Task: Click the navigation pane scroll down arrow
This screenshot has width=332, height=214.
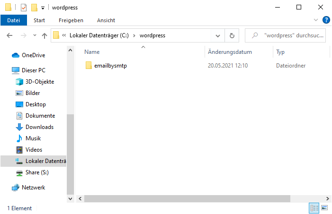Action: point(70,199)
